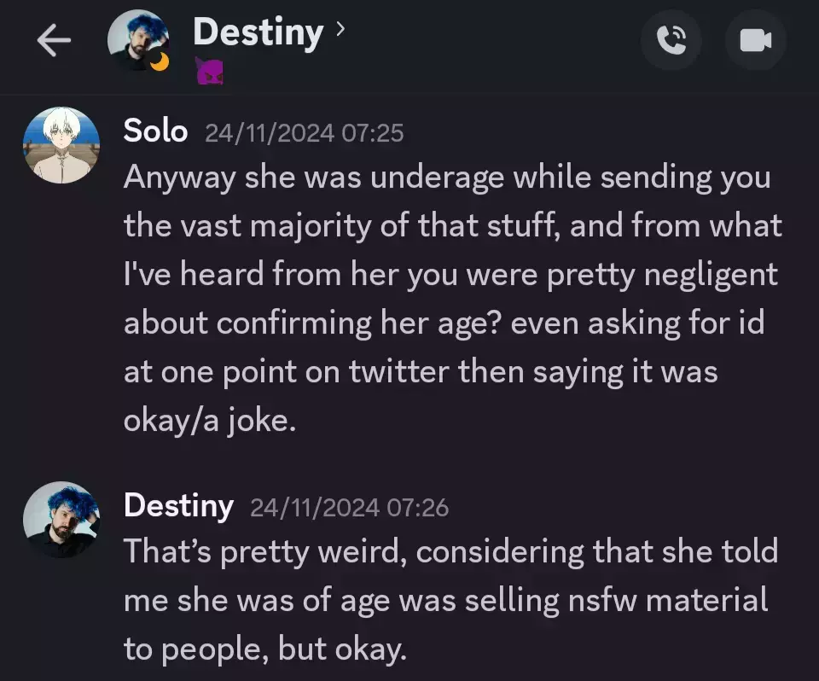Open Solo's anime avatar profile
The image size is (819, 681).
[x=61, y=145]
